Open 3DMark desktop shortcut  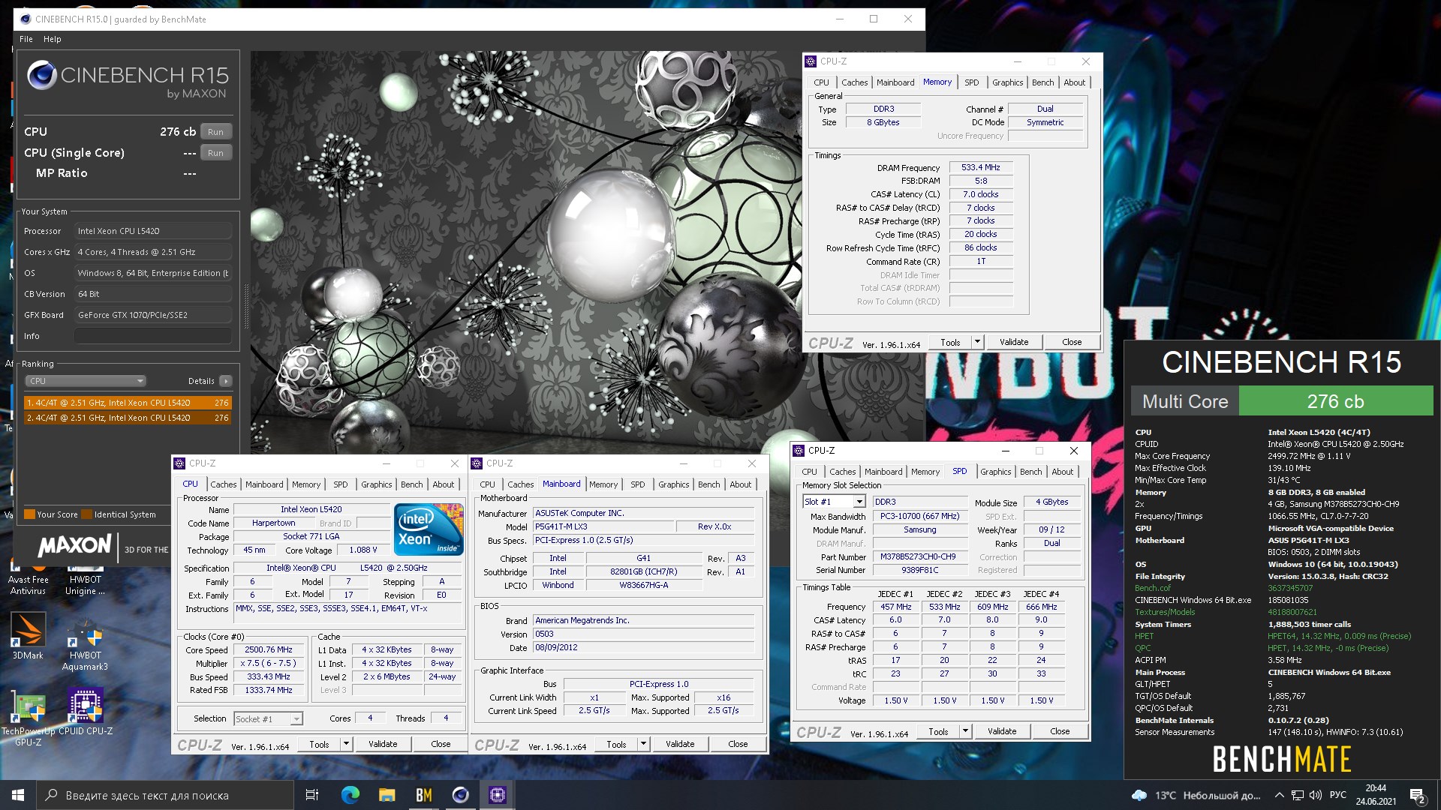[28, 636]
